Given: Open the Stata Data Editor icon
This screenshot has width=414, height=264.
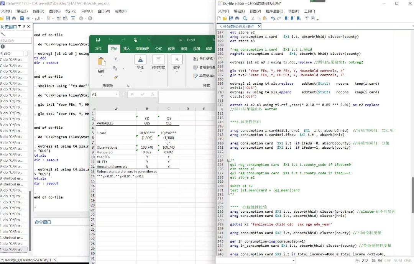Looking at the screenshot, I should tap(59, 18).
